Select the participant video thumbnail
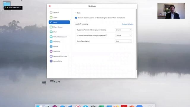The height and width of the screenshot is (107, 190). click(x=171, y=11)
